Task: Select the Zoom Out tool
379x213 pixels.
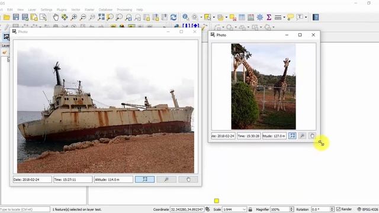Action: pyautogui.click(x=83, y=17)
